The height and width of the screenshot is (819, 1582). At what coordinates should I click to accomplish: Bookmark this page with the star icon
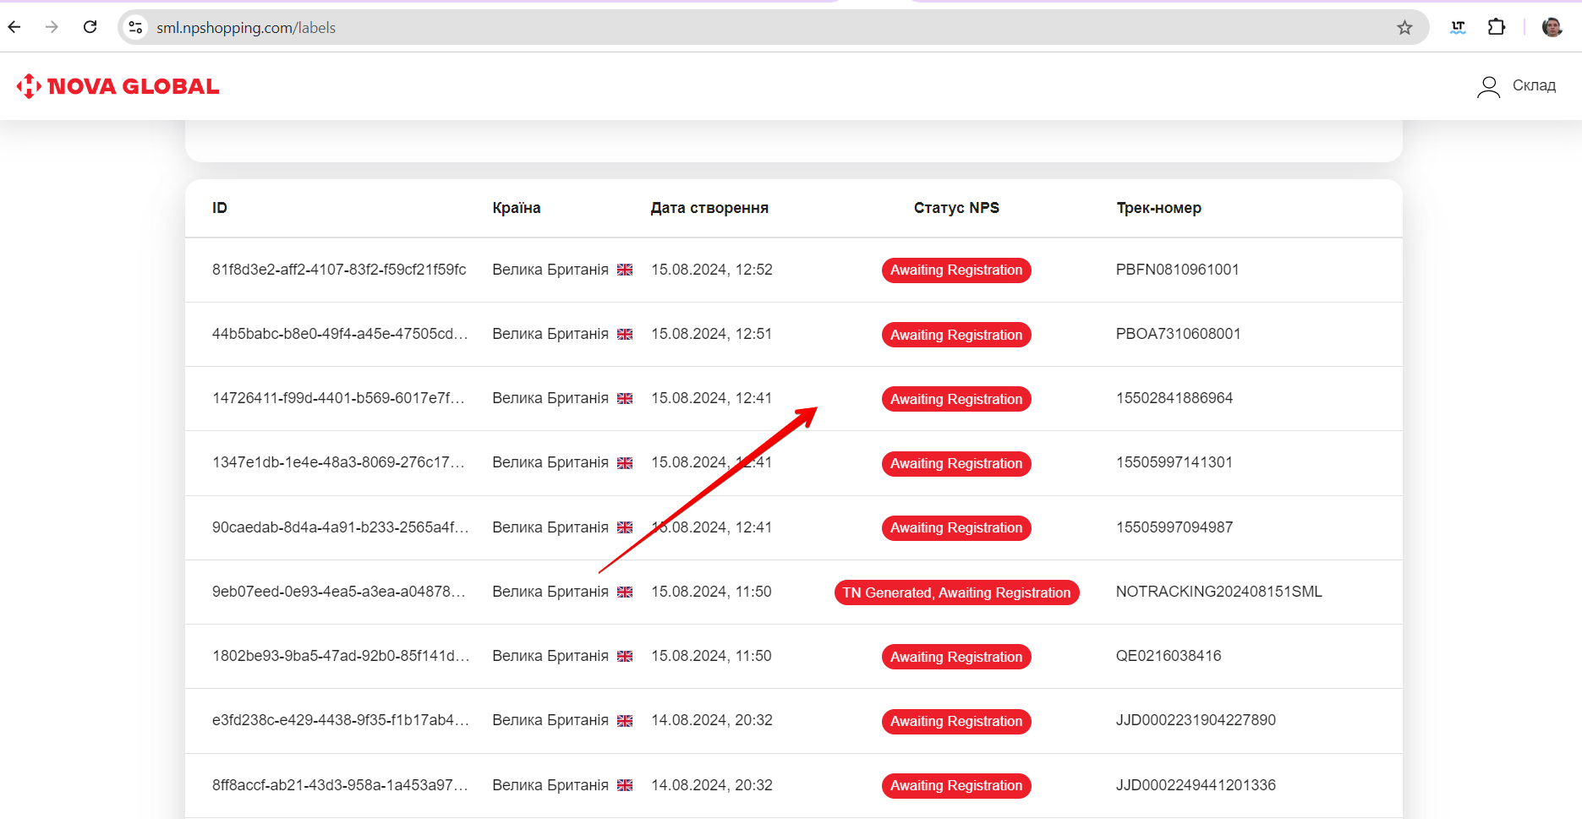(1404, 28)
